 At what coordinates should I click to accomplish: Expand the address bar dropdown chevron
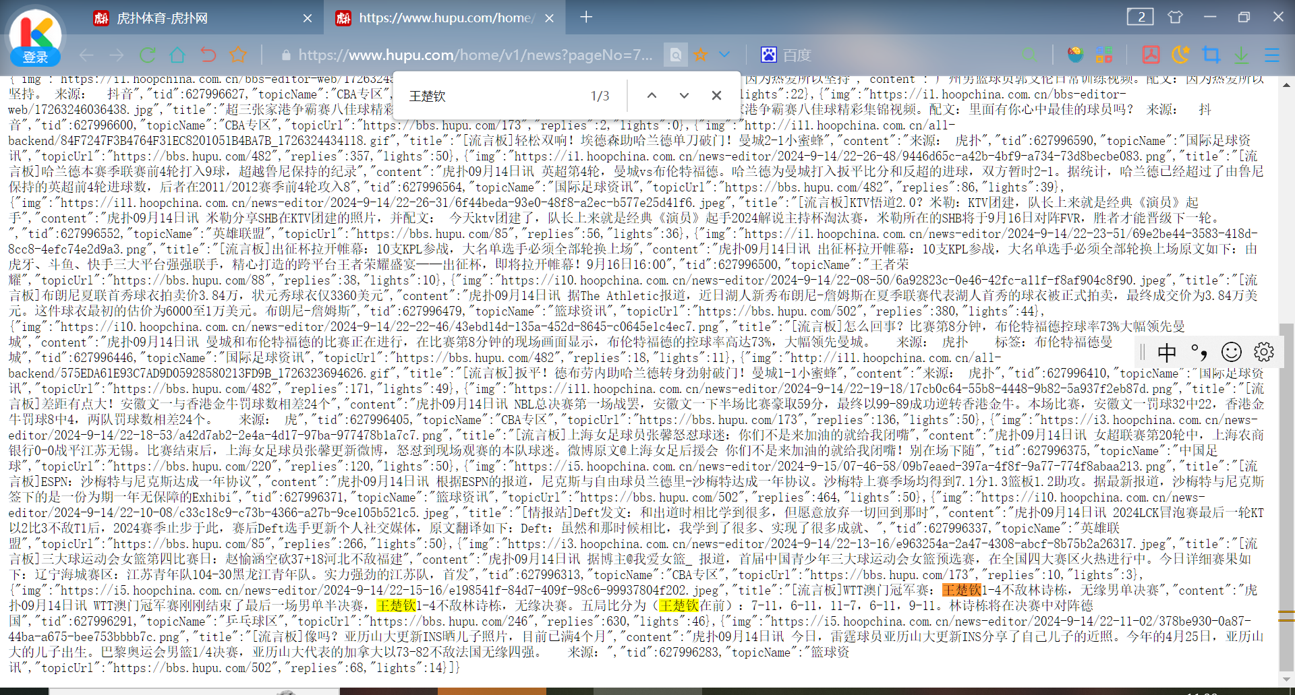tap(724, 55)
